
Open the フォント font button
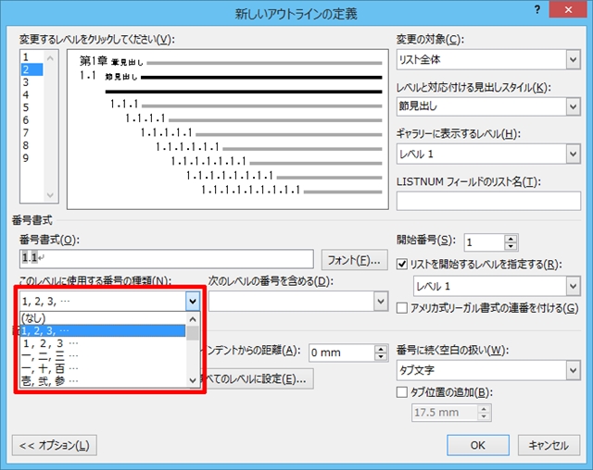coord(354,260)
